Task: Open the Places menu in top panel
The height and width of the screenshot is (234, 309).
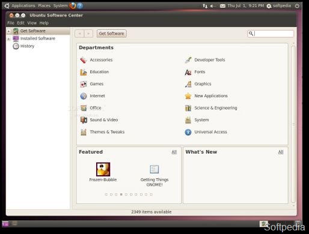Action: point(44,6)
